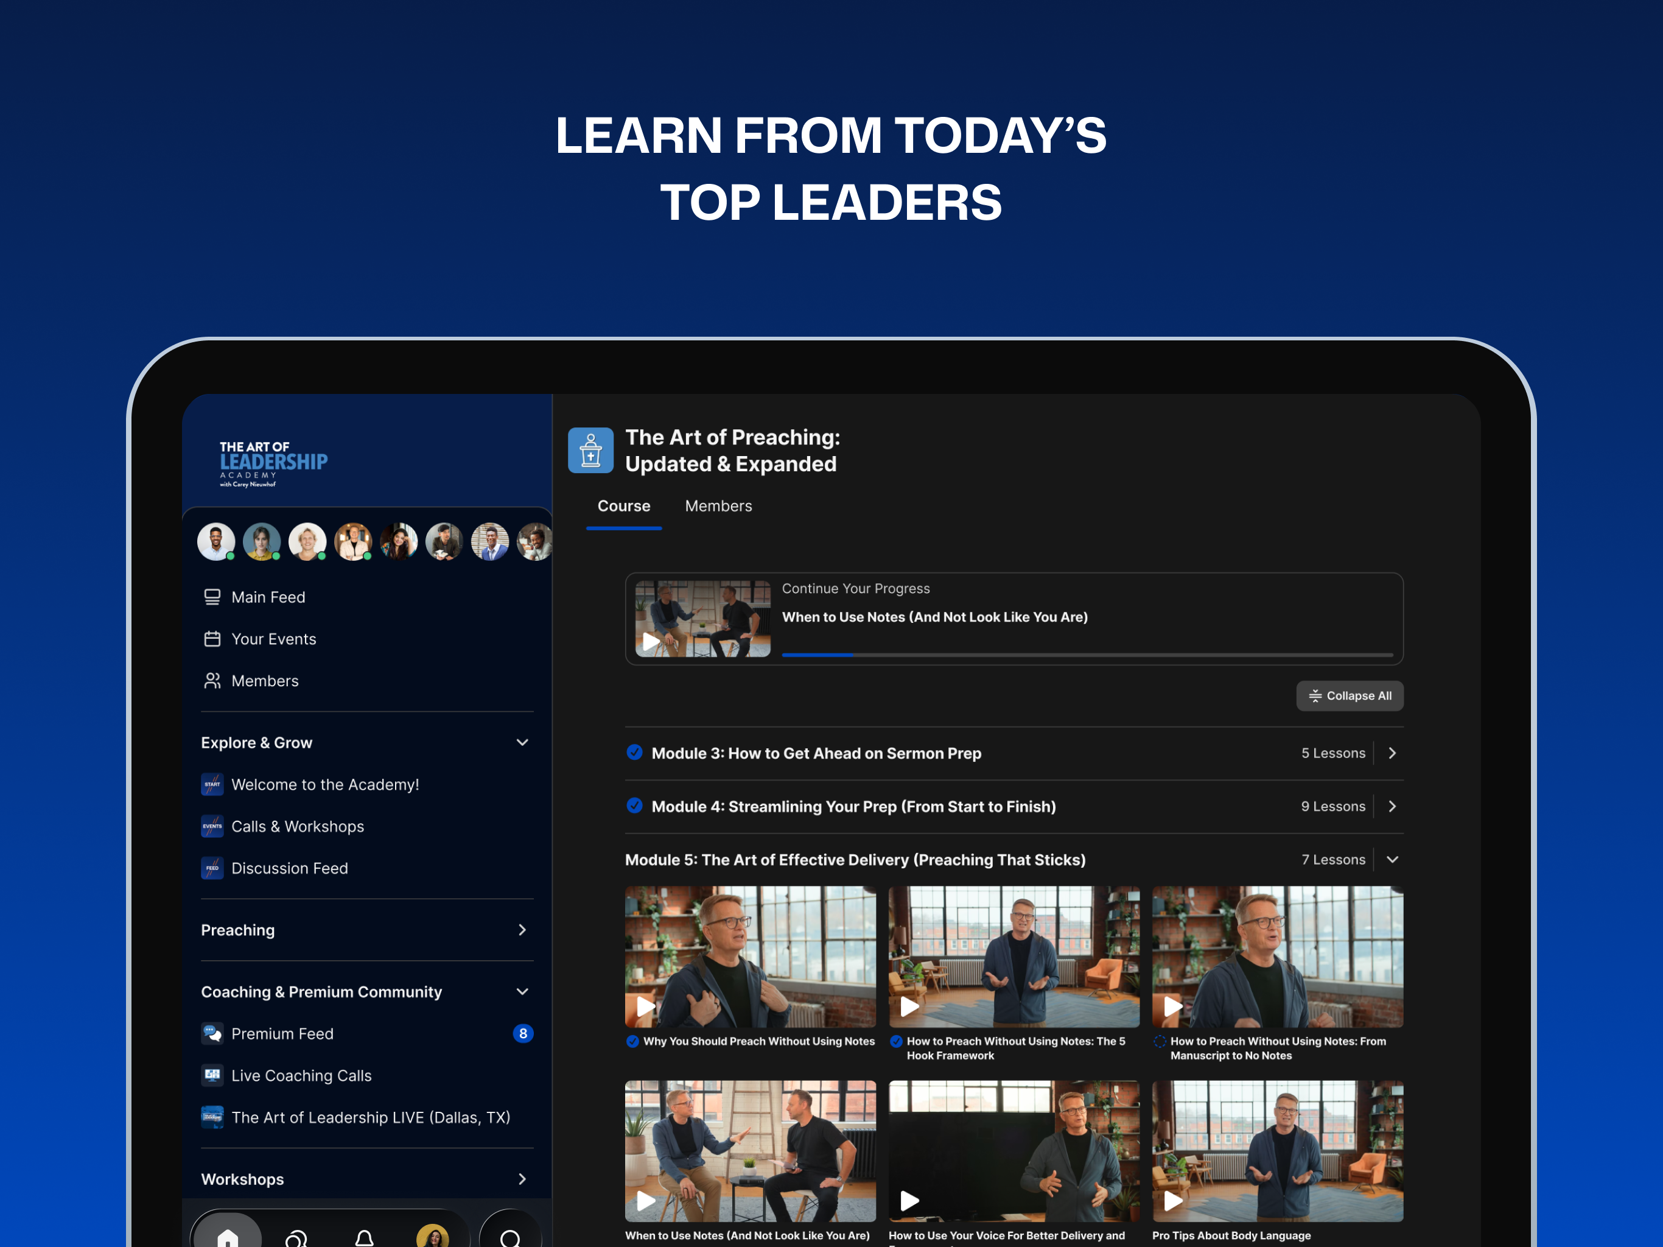This screenshot has width=1663, height=1247.
Task: Click the third member avatar in the row
Action: tap(307, 541)
